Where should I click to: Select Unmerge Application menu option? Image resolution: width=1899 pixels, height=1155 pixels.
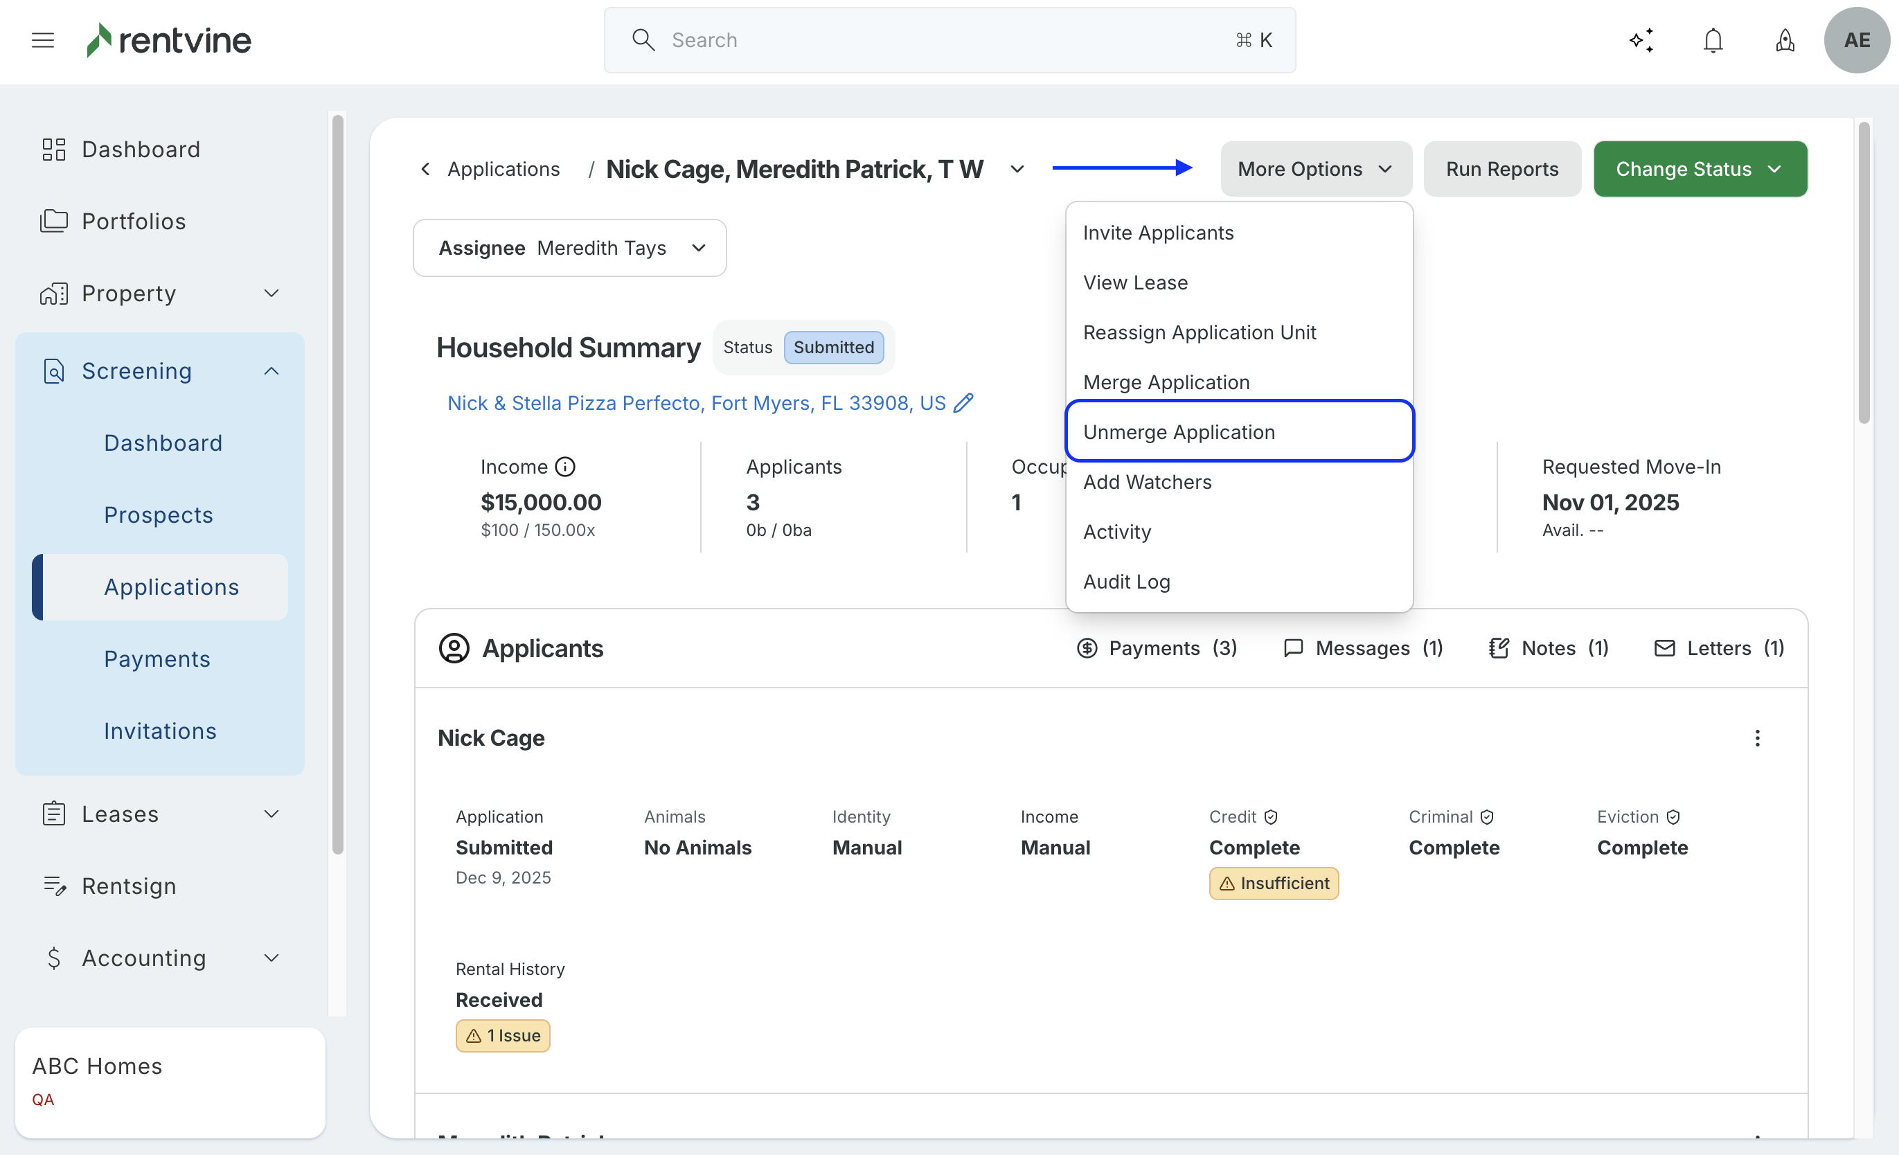[x=1179, y=432]
